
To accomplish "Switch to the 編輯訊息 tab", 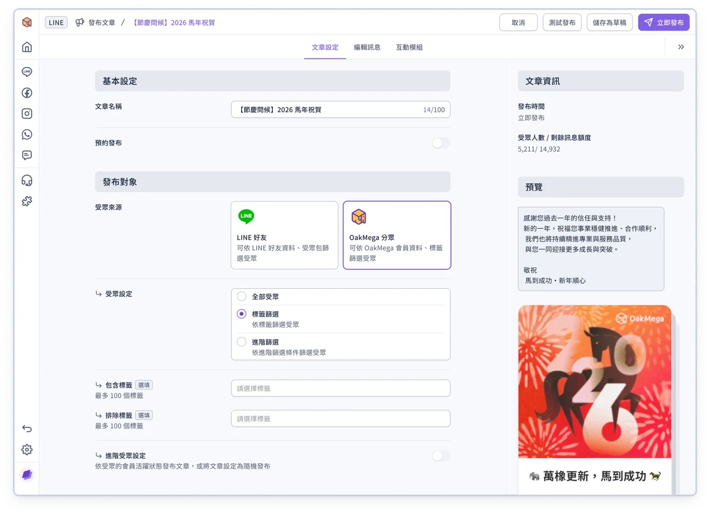I will (367, 47).
